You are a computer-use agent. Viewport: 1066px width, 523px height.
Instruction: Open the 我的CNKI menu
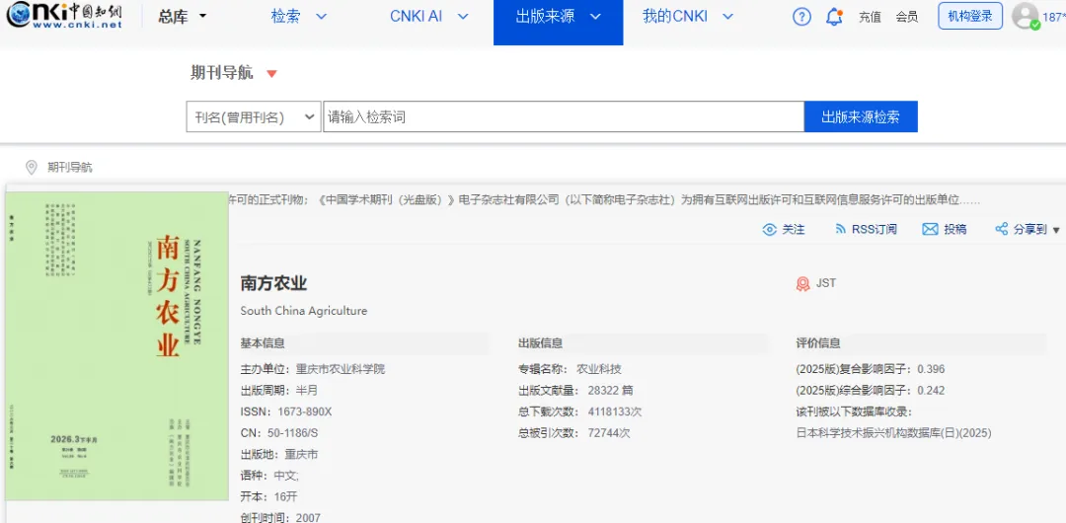[688, 17]
